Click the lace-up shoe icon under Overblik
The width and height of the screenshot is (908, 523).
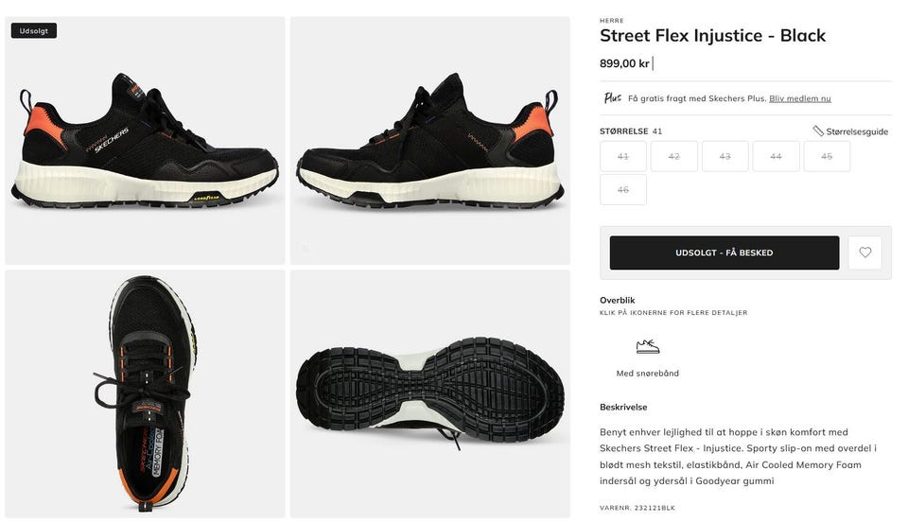pyautogui.click(x=647, y=347)
